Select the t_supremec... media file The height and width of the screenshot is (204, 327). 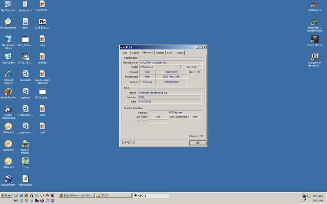tap(25, 128)
